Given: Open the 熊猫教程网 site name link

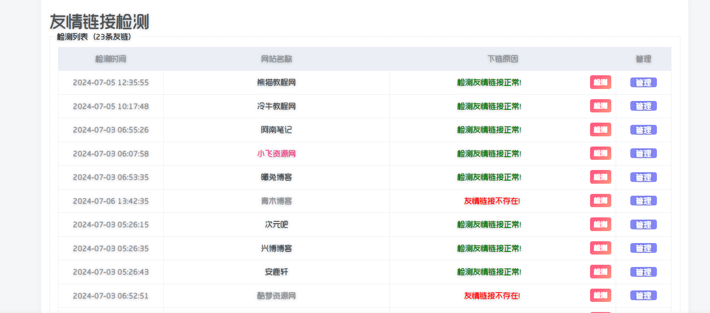Looking at the screenshot, I should [x=276, y=82].
